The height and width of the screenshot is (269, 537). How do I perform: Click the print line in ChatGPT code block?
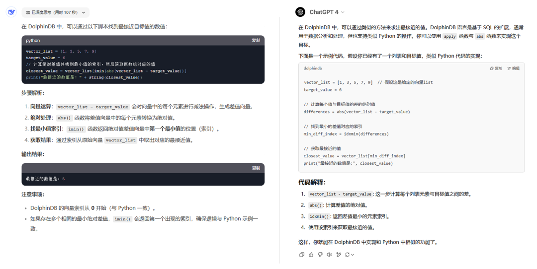coord(348,163)
